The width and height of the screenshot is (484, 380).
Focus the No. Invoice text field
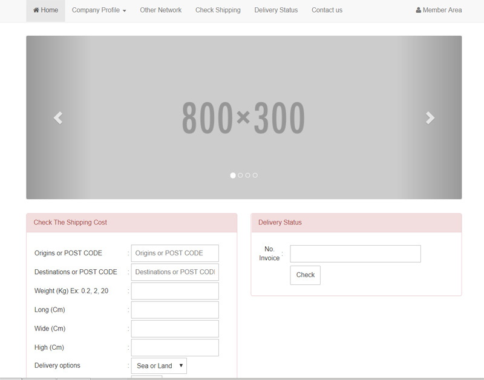coord(355,254)
